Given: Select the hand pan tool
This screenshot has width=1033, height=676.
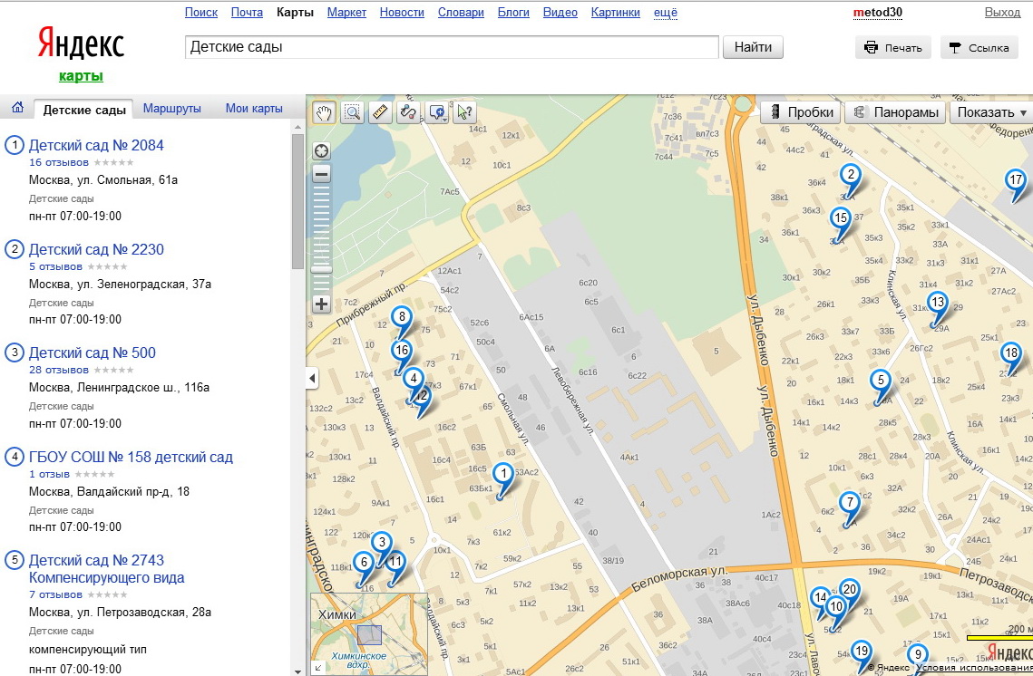Looking at the screenshot, I should [324, 112].
